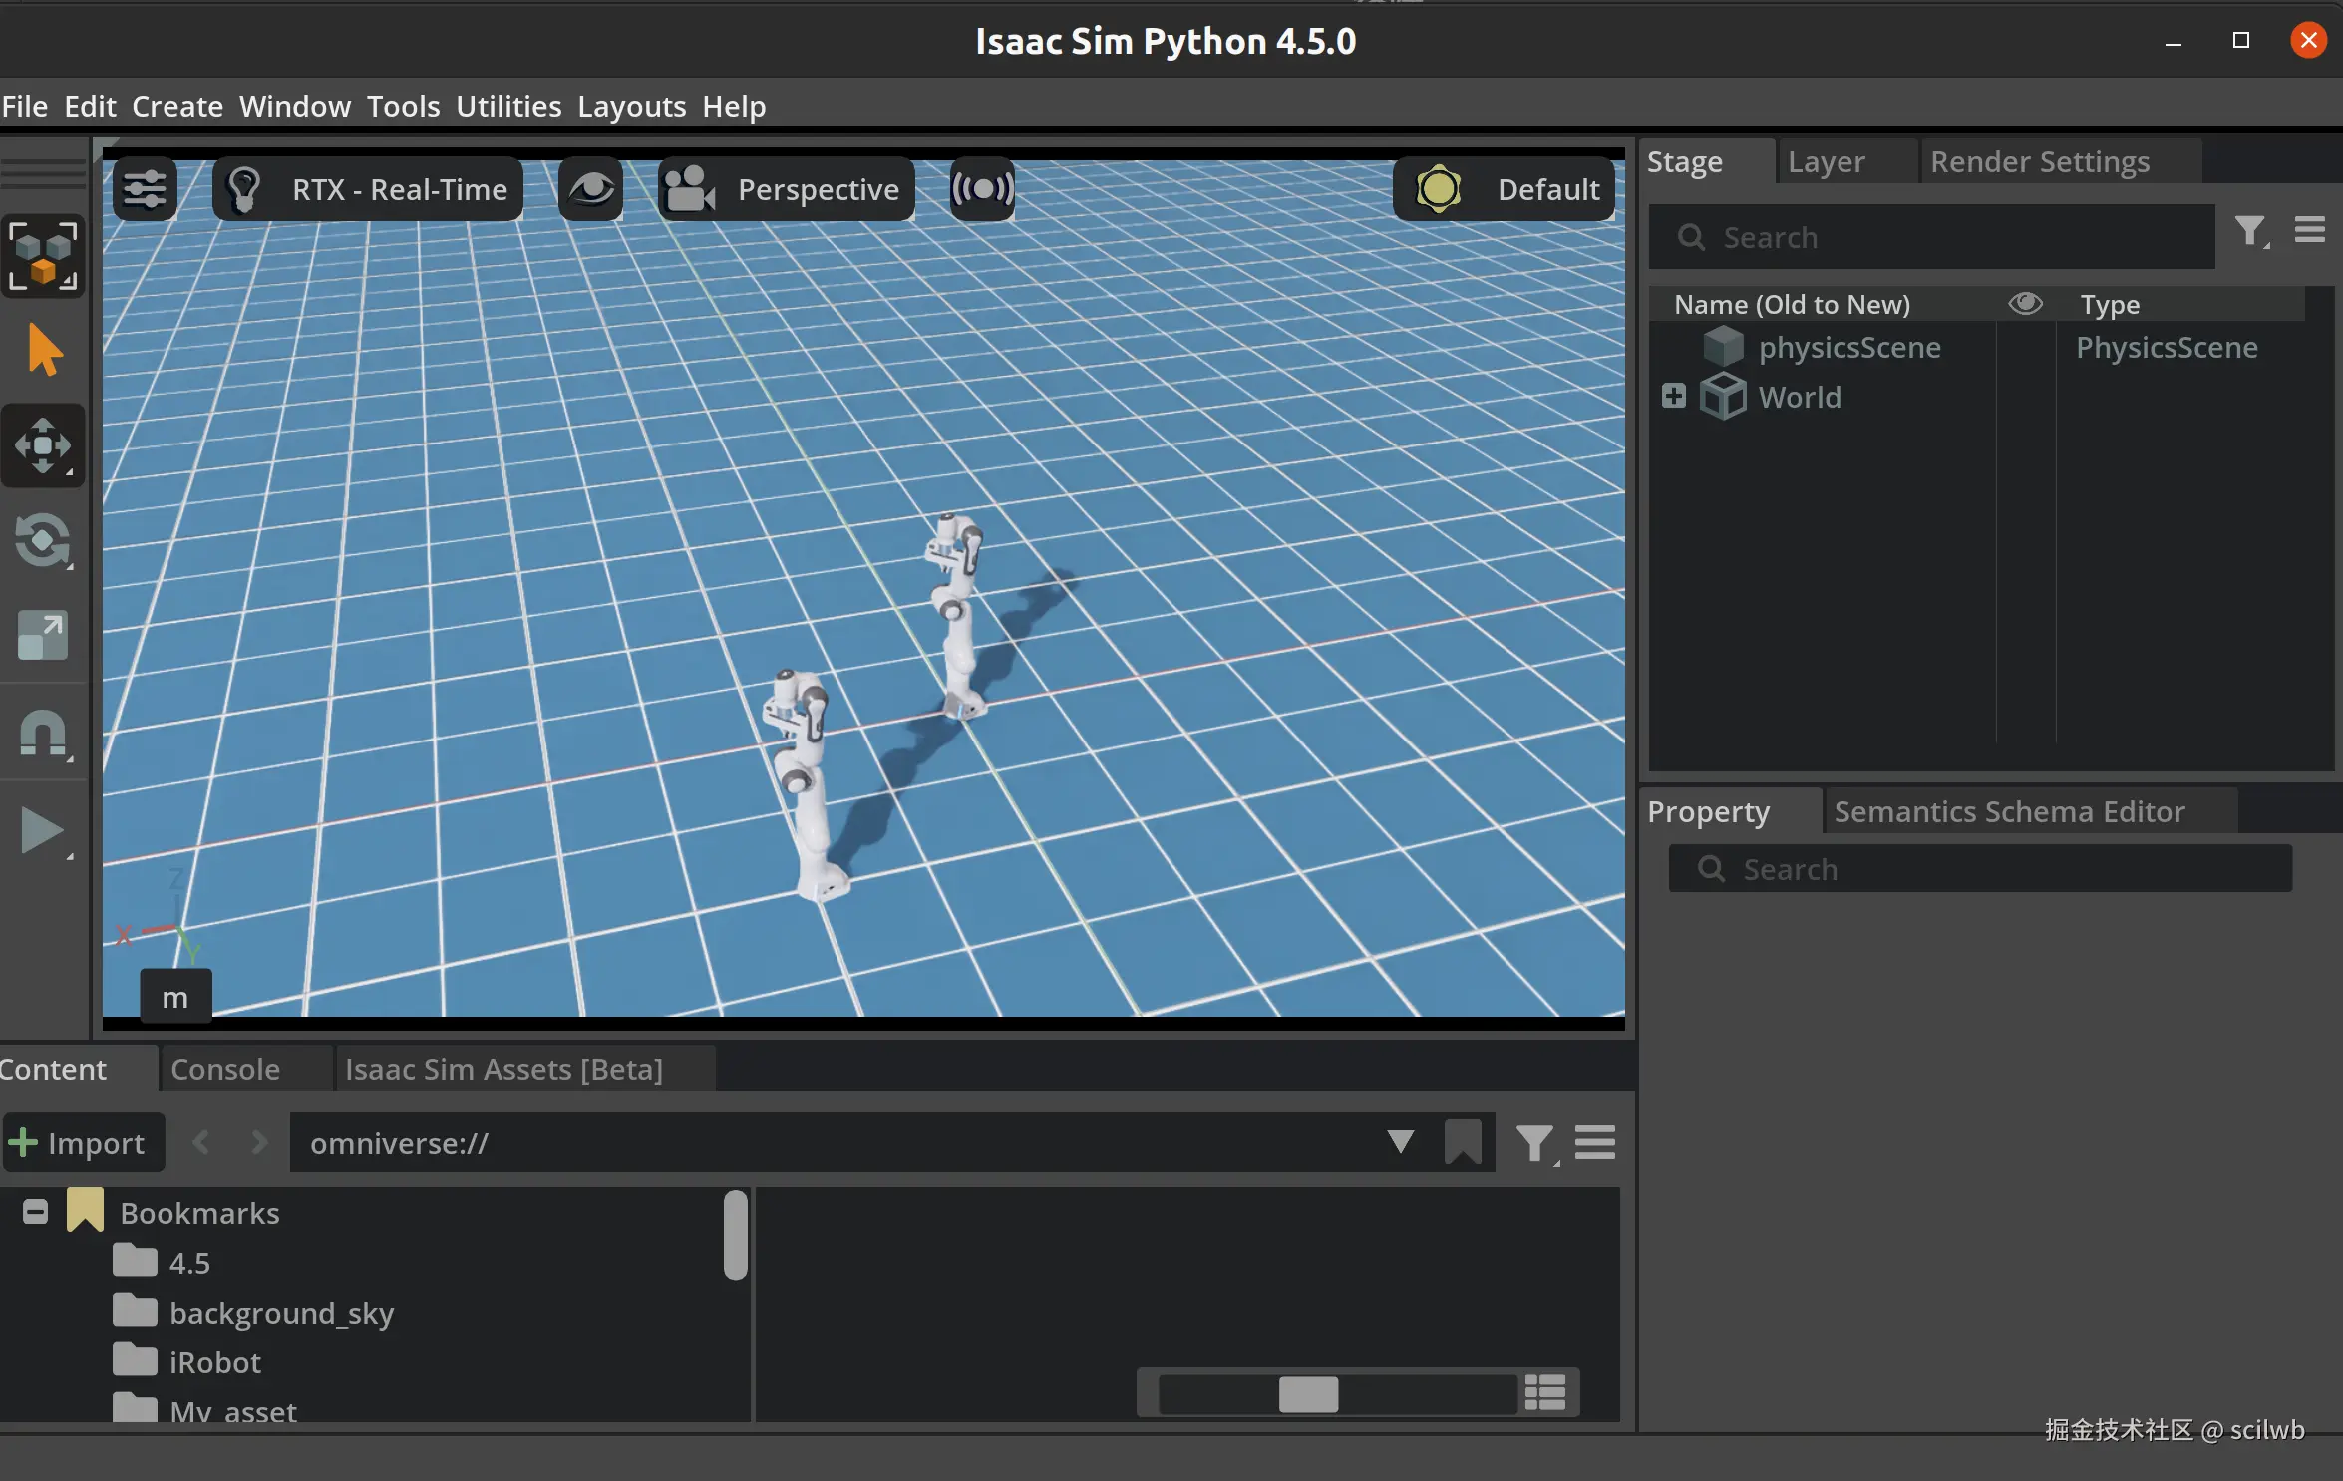
Task: Expand the World prim
Action: tap(1674, 396)
